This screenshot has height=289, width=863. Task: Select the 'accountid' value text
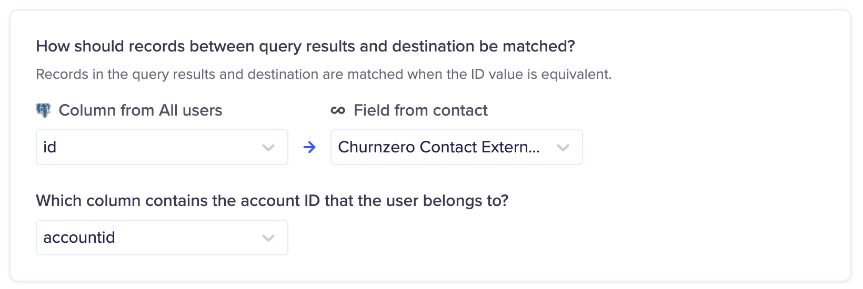79,238
